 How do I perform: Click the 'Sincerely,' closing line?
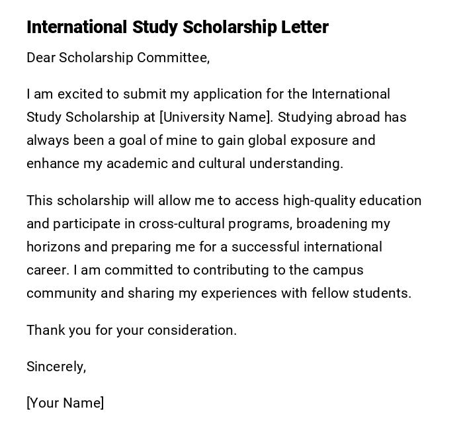coord(56,367)
